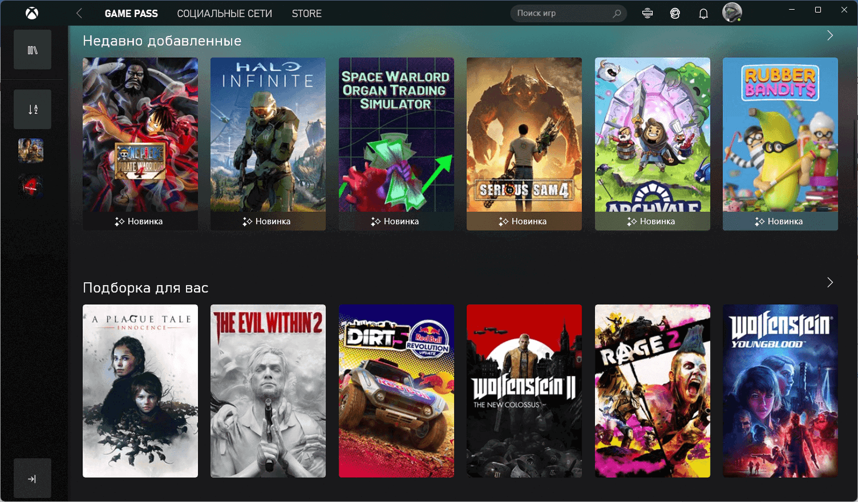Open The Evil Within 2 cover
The image size is (858, 502).
[x=268, y=391]
